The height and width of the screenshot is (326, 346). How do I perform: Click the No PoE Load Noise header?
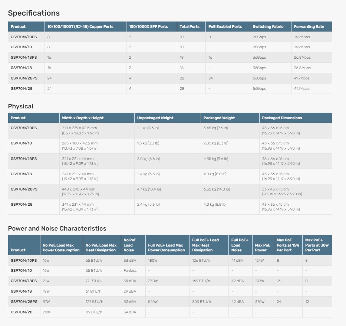130,245
